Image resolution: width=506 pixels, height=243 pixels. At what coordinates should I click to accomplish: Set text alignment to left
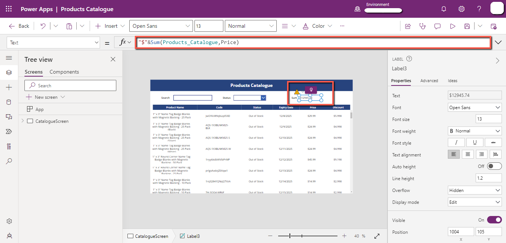(454, 155)
